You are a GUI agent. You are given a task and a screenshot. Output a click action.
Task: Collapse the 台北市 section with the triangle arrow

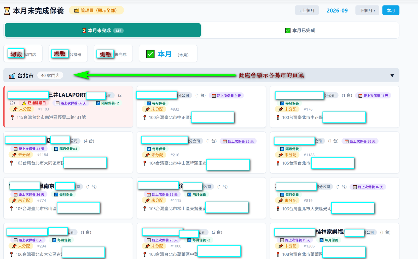click(x=392, y=75)
